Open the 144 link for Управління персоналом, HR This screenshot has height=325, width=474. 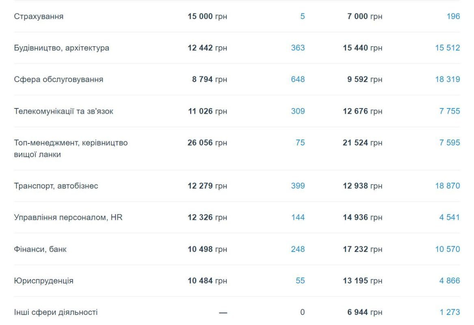pos(298,217)
